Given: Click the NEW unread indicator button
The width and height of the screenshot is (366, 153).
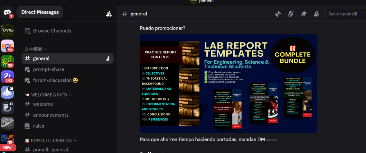Looking at the screenshot, I should 7,148.
